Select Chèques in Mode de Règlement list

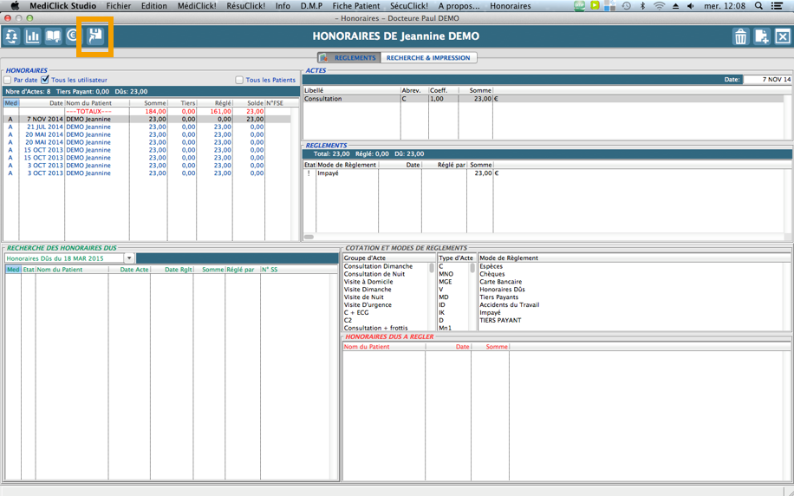492,274
